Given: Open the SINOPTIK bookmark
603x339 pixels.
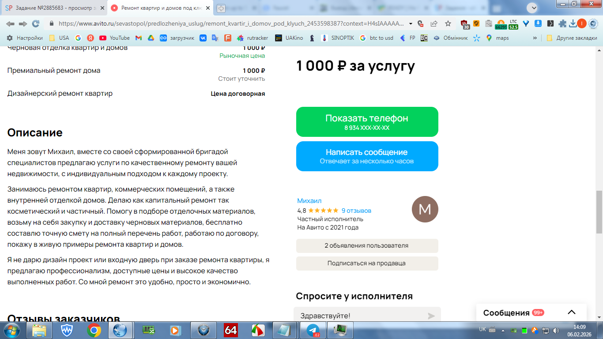Looking at the screenshot, I should pos(338,38).
